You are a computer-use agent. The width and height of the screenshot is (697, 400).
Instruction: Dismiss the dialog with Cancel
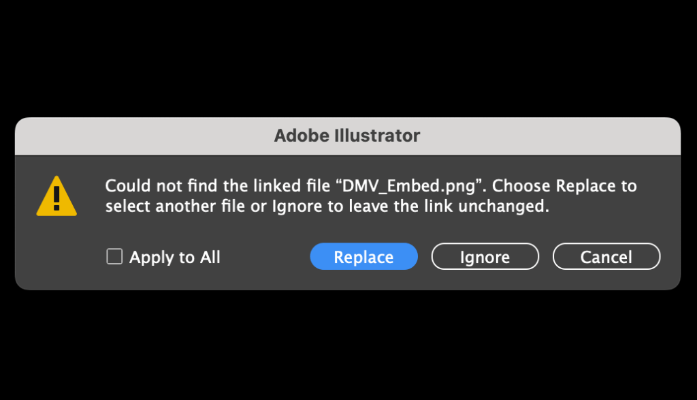point(606,257)
